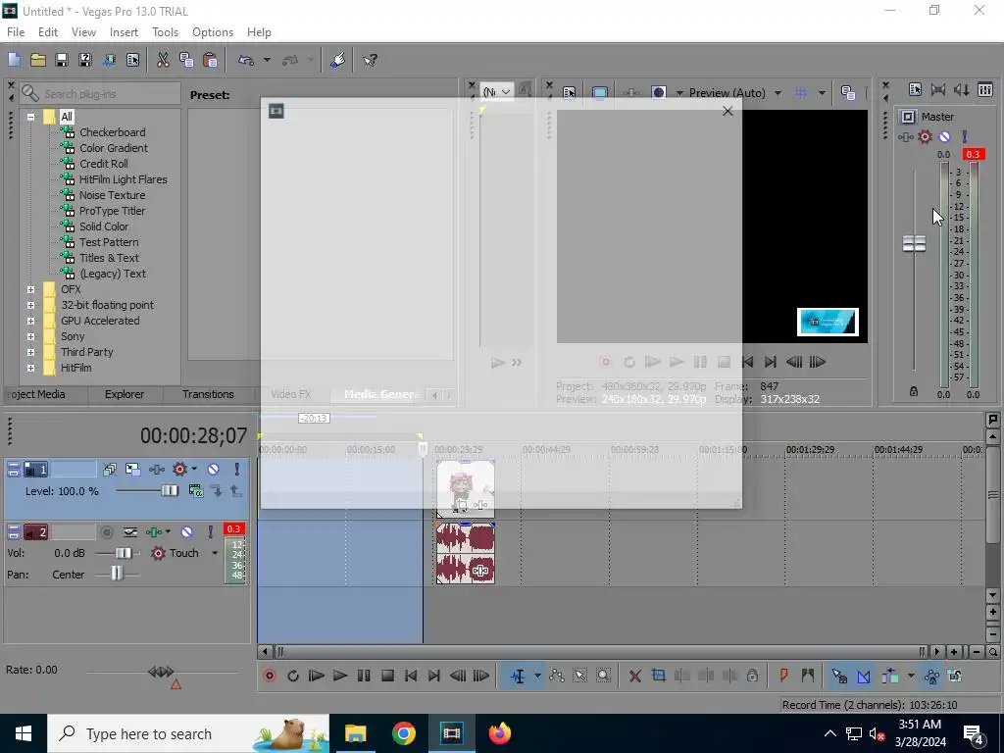Mute video track 1
Screen dimensions: 1004x753
213,470
